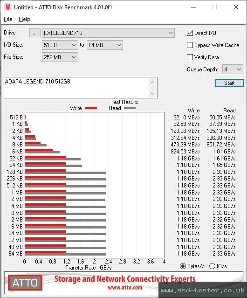Viewport: 247px width, 298px height.
Task: Click the description box scroll down arrow
Action: click(x=153, y=93)
